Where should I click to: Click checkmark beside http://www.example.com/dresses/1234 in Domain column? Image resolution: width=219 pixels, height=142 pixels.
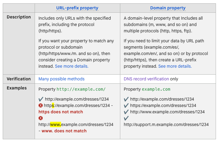[126, 112]
